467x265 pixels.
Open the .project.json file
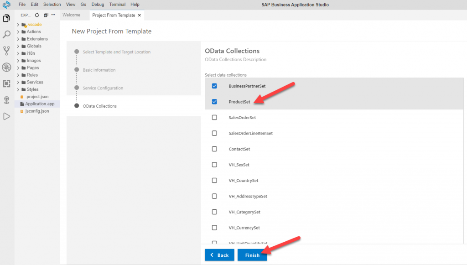(x=37, y=97)
